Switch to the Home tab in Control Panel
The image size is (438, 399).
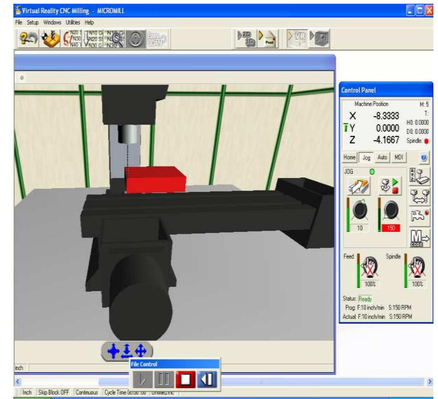(x=349, y=157)
